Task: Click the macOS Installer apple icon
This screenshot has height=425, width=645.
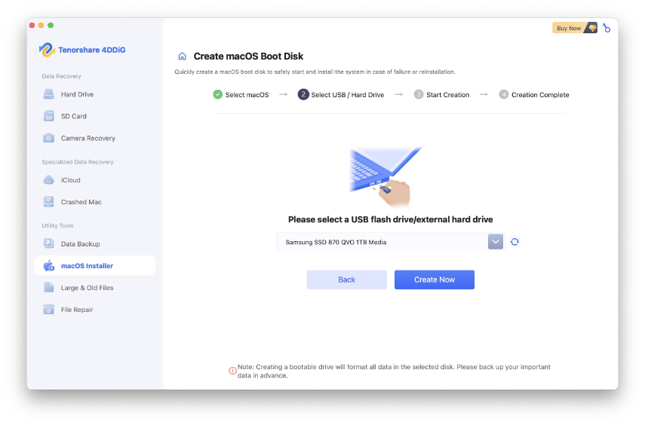Action: [x=49, y=265]
